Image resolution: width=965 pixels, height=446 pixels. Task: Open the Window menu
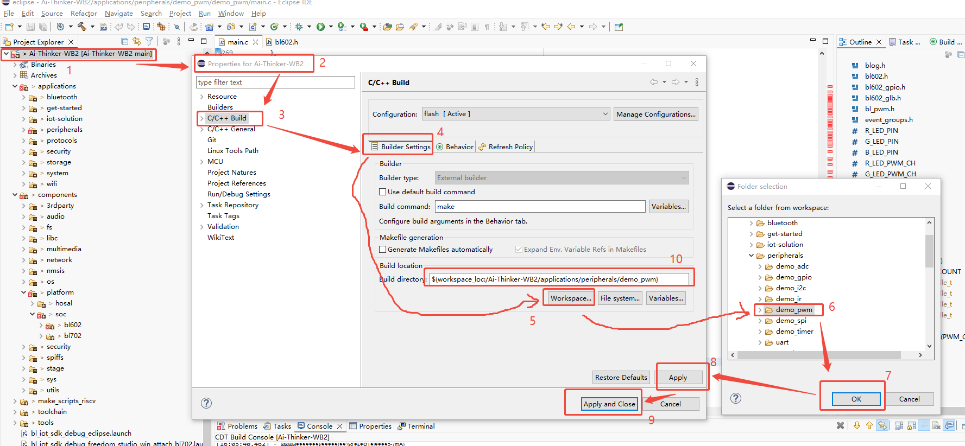231,13
